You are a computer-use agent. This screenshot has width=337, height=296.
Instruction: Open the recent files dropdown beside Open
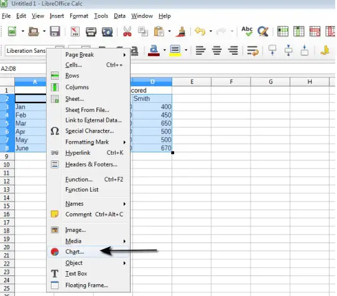pos(44,31)
